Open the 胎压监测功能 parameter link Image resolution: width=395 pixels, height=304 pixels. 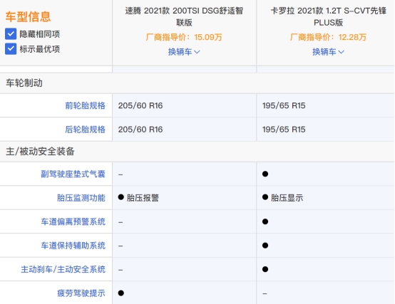(81, 198)
